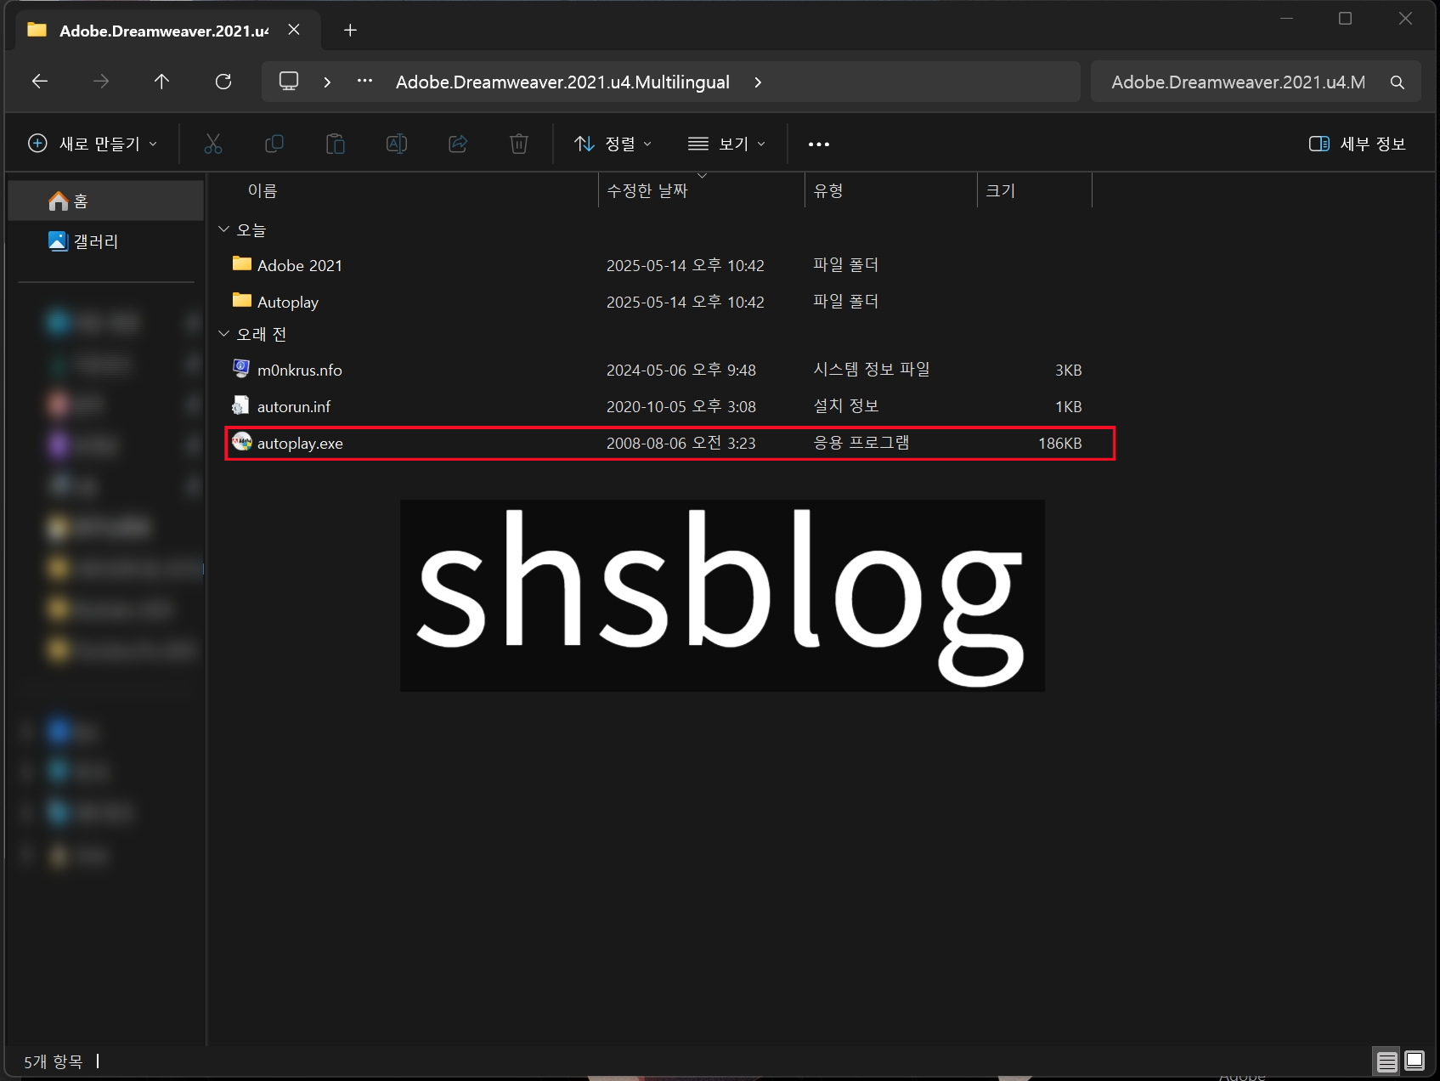Click the 2020-10-05 오후 3:08 date cell
This screenshot has height=1081, width=1440.
(x=681, y=406)
